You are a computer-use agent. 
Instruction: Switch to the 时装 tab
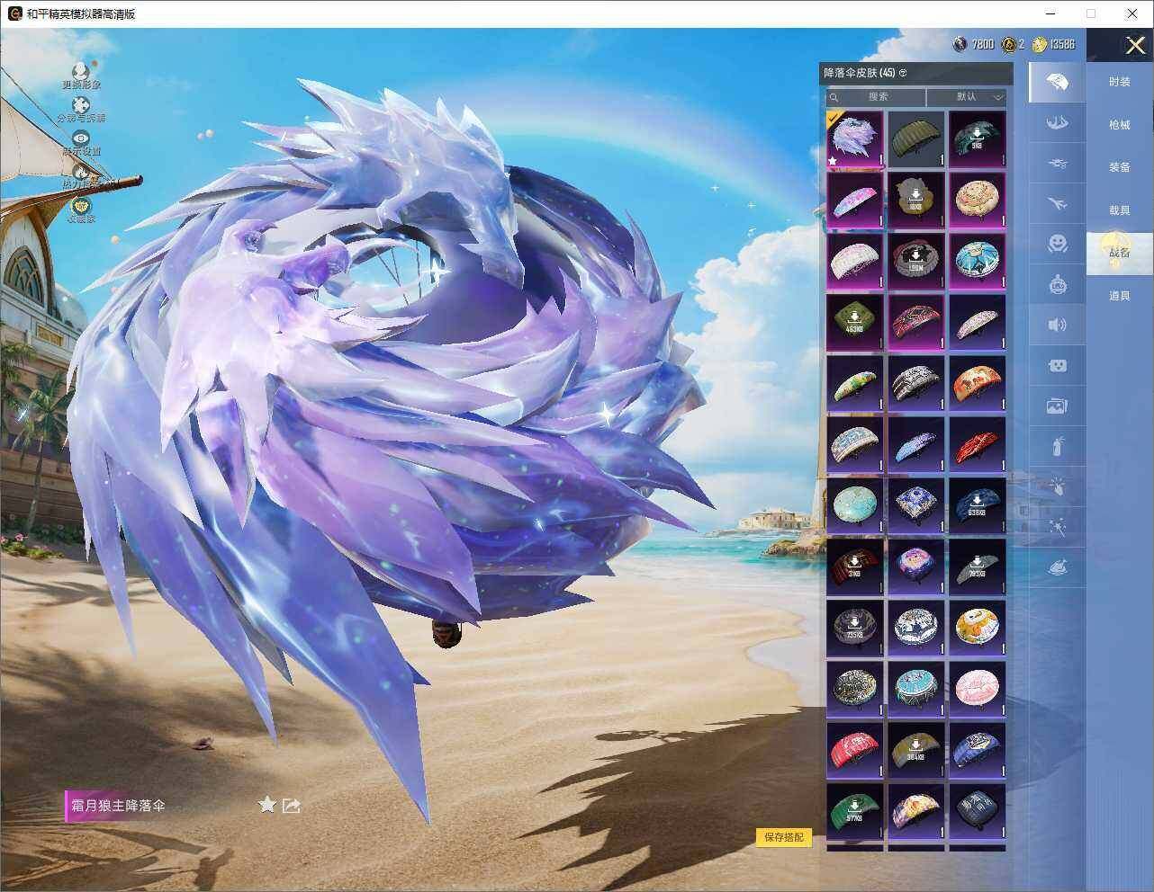[1119, 82]
